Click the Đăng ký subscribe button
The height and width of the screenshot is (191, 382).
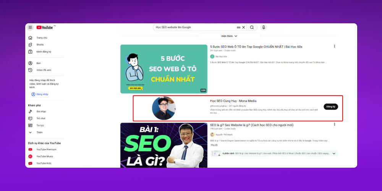click(330, 107)
